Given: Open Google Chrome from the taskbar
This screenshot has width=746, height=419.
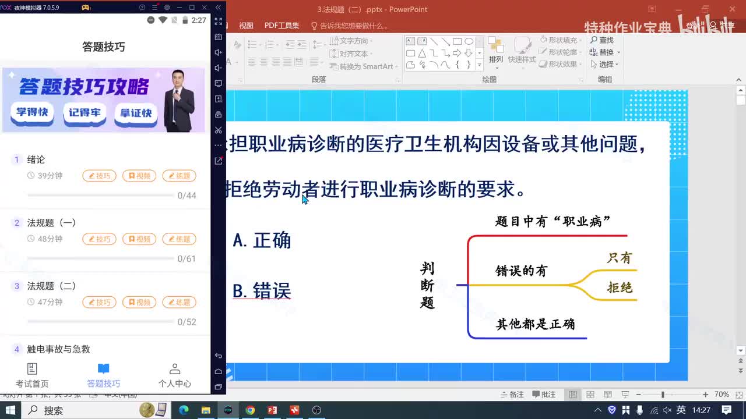Looking at the screenshot, I should [x=250, y=410].
